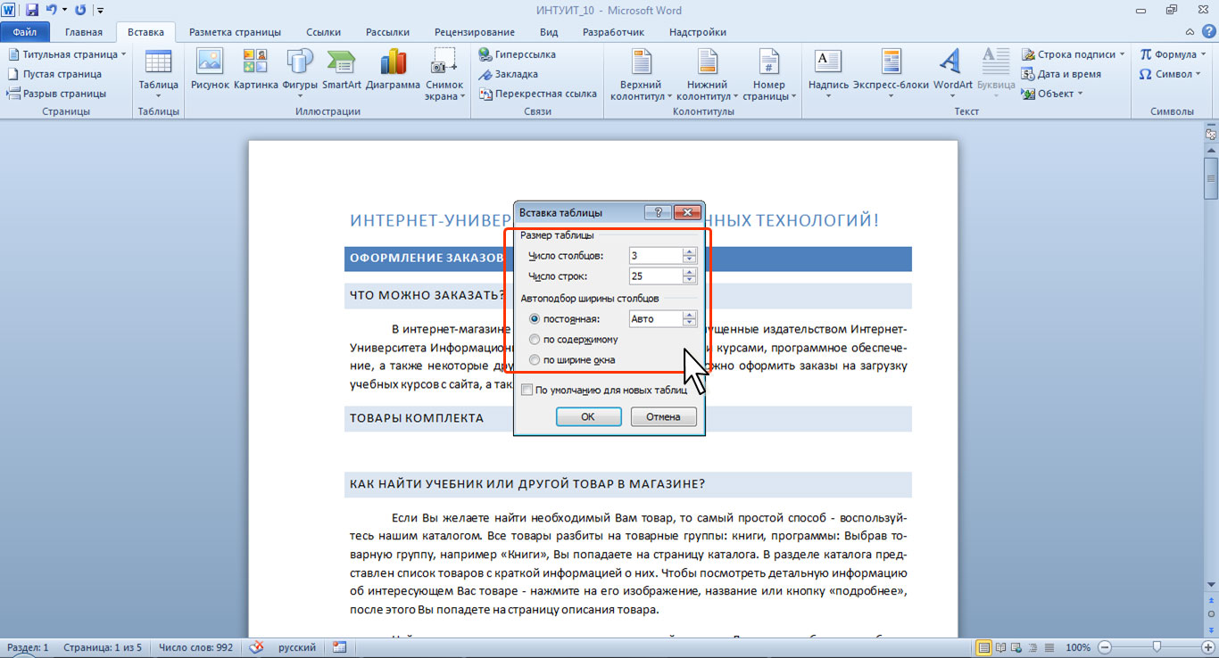Open the WordArt gallery
Image resolution: width=1219 pixels, height=658 pixels.
coord(953,73)
